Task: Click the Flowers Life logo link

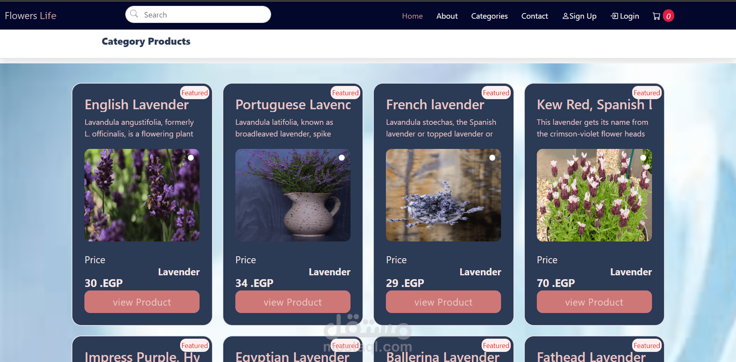Action: coord(30,16)
